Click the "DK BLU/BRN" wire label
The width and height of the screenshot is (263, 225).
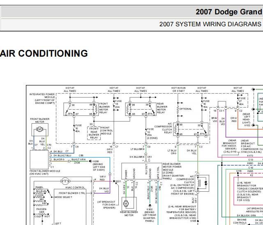pos(137,157)
